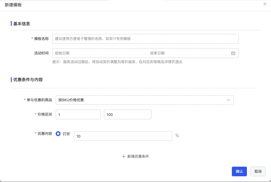Close the 新建模板 dialog with the X icon

click(265, 4)
